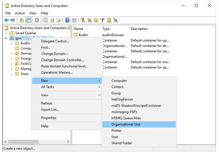Click the Help question mark toolbar icon
Screen dimensions: 219x154
(67, 20)
